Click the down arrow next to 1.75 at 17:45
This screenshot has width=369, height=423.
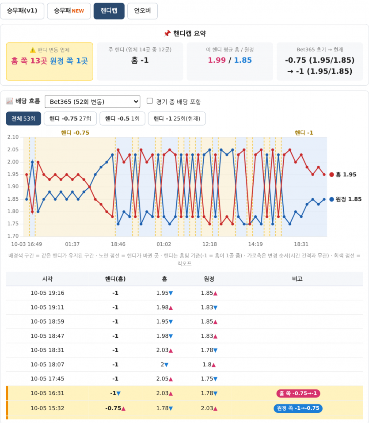pyautogui.click(x=215, y=379)
